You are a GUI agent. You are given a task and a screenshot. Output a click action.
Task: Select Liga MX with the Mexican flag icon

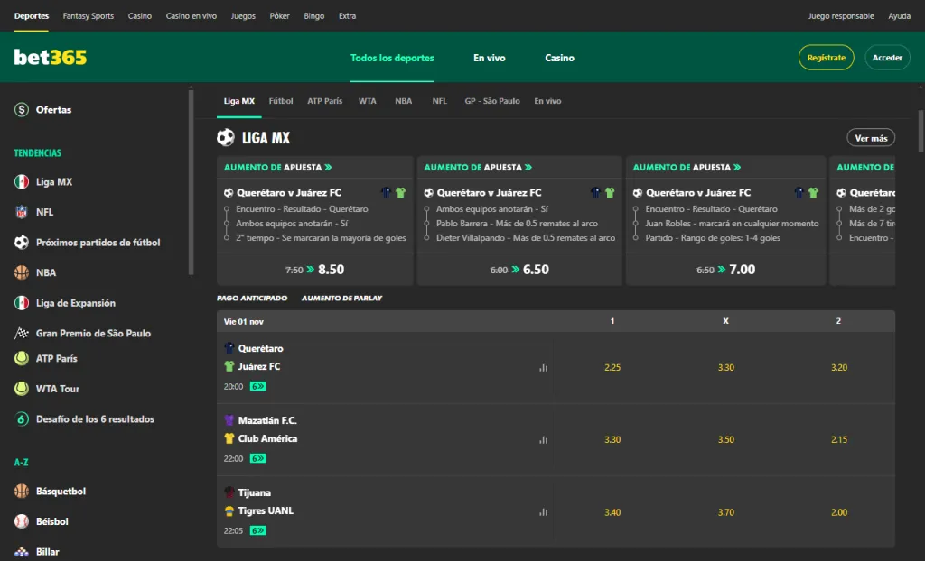click(23, 181)
